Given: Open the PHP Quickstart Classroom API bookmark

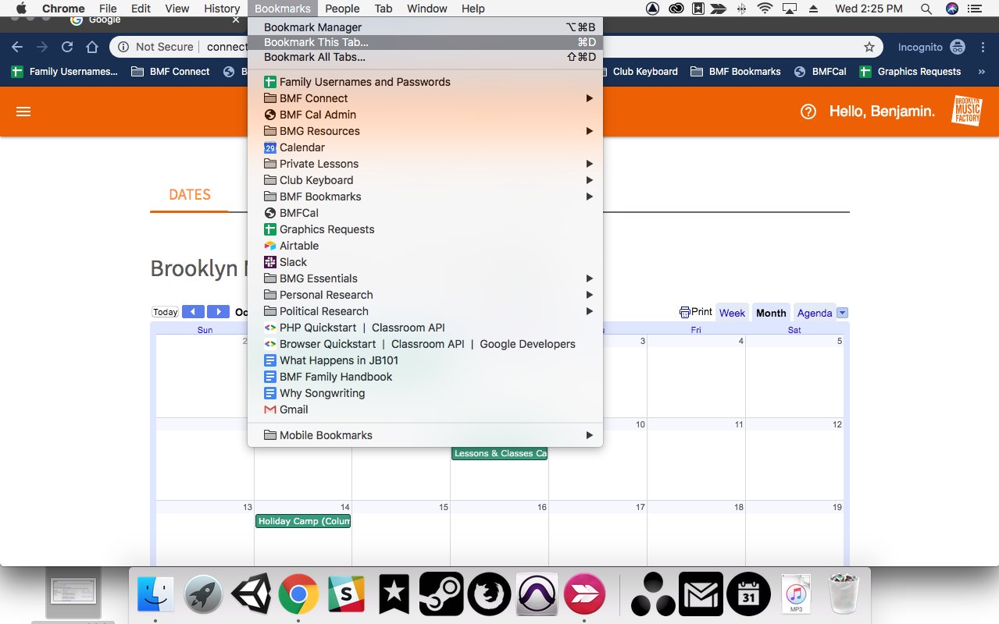Looking at the screenshot, I should point(425,328).
